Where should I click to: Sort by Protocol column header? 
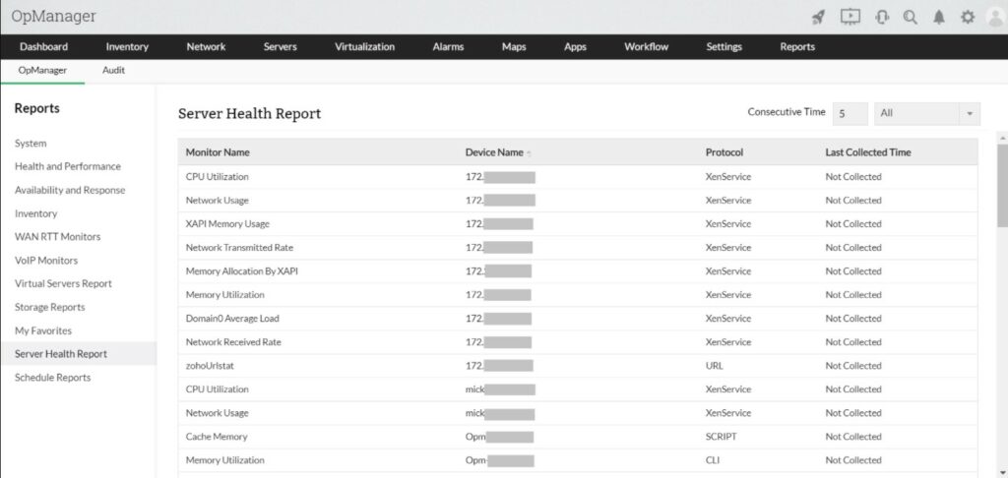coord(724,152)
